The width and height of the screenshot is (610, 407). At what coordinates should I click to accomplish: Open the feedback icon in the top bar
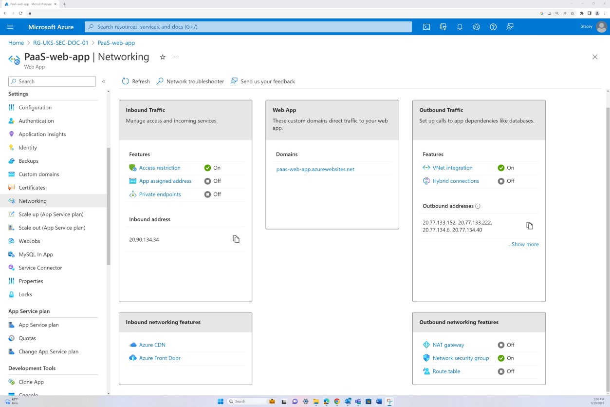(509, 27)
